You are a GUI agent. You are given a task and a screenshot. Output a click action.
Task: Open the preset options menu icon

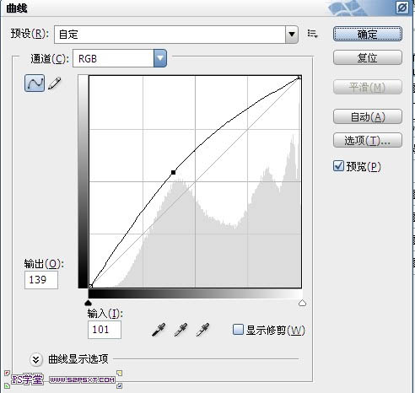click(312, 34)
